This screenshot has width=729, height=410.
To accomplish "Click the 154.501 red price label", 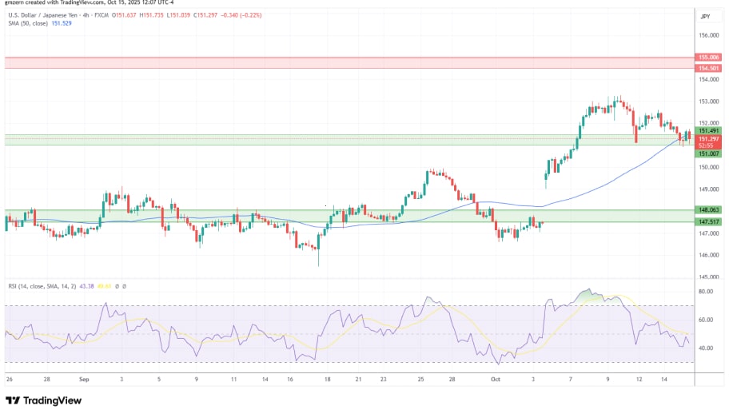I will 710,68.
